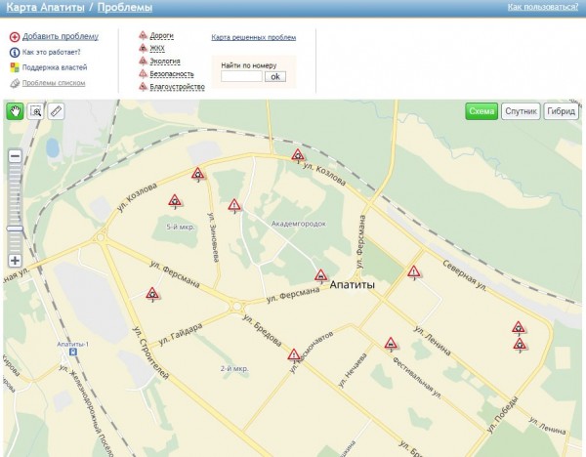This screenshot has width=586, height=457.
Task: Open problem marker at north ул. Козлова
Action: pos(298,155)
